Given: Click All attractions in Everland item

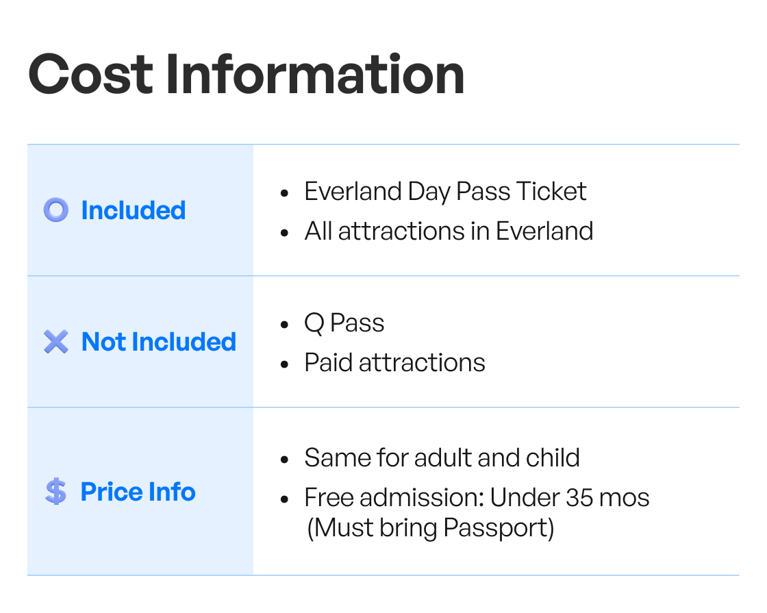Looking at the screenshot, I should [x=449, y=231].
